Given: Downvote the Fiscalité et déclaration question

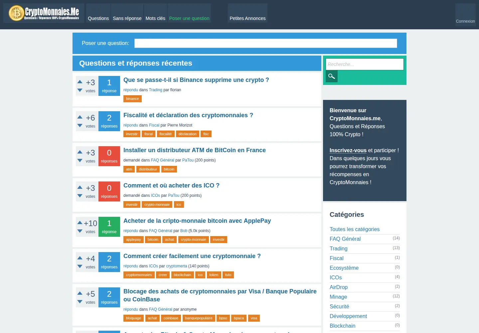Looking at the screenshot, I should 80,126.
